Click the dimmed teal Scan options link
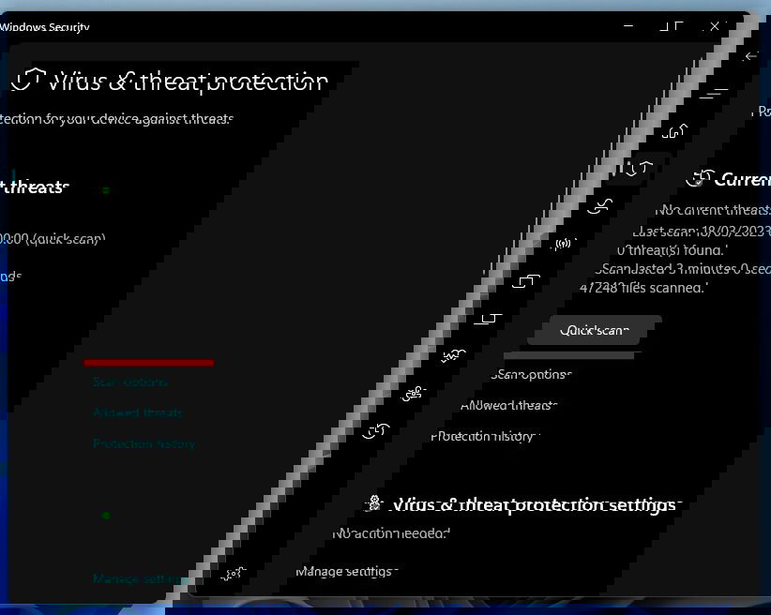Screen dimensions: 771x615 [130, 382]
